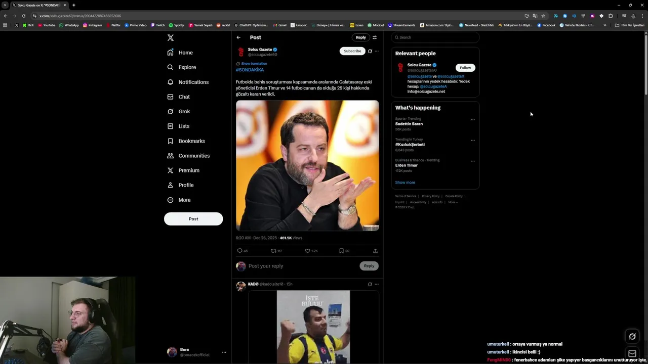Open Bookmarks in the sidebar

186,141
